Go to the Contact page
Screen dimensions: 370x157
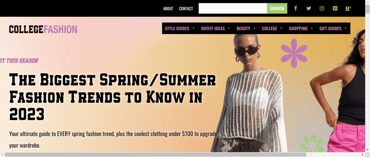click(186, 9)
